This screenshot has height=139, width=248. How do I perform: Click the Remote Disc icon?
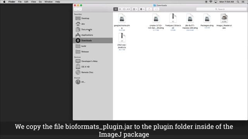click(x=78, y=72)
